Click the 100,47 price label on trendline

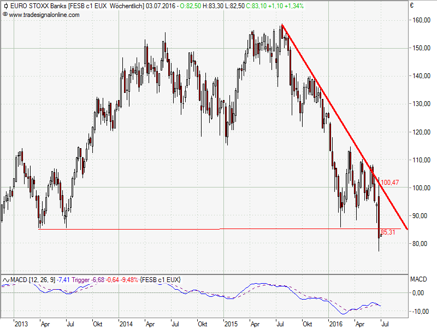click(391, 182)
